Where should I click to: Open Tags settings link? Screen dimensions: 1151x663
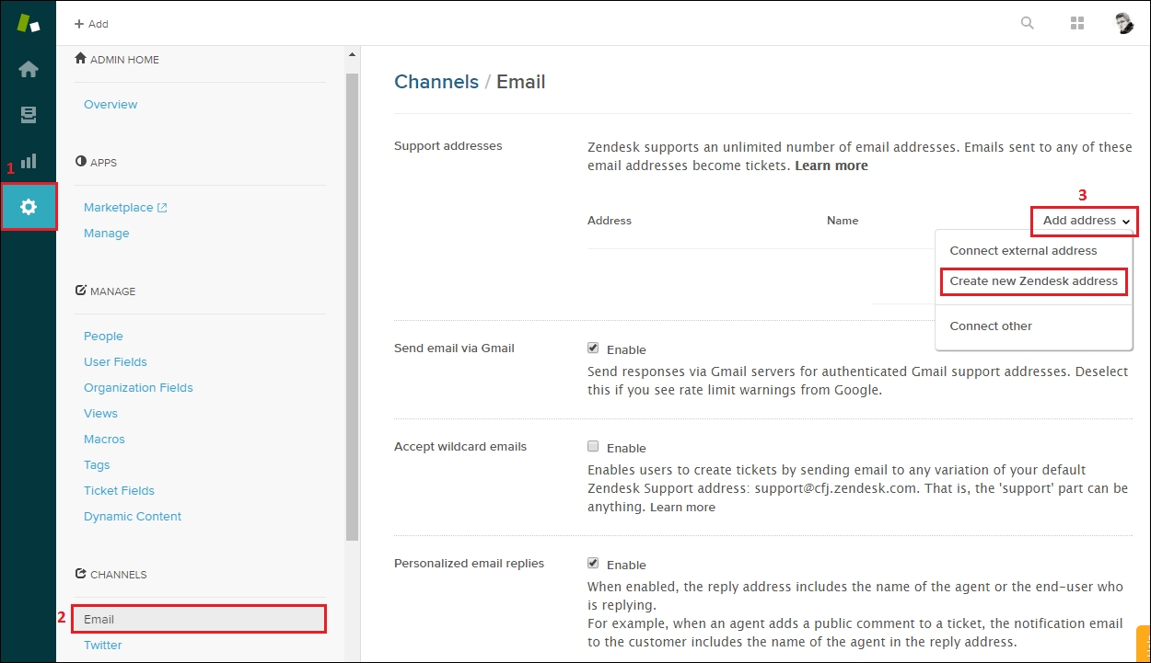pos(97,464)
